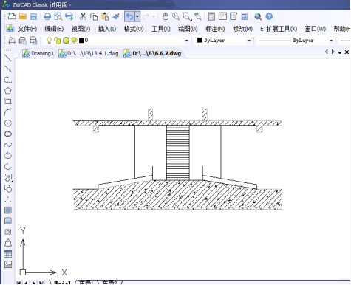
Task: Click the Pan hand icon
Action: (x=166, y=16)
